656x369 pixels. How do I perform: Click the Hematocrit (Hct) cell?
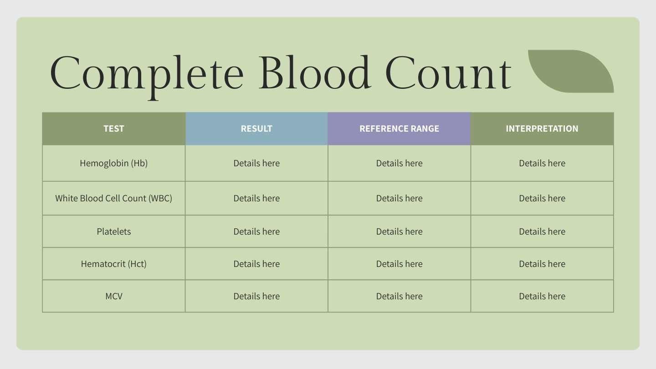point(114,264)
